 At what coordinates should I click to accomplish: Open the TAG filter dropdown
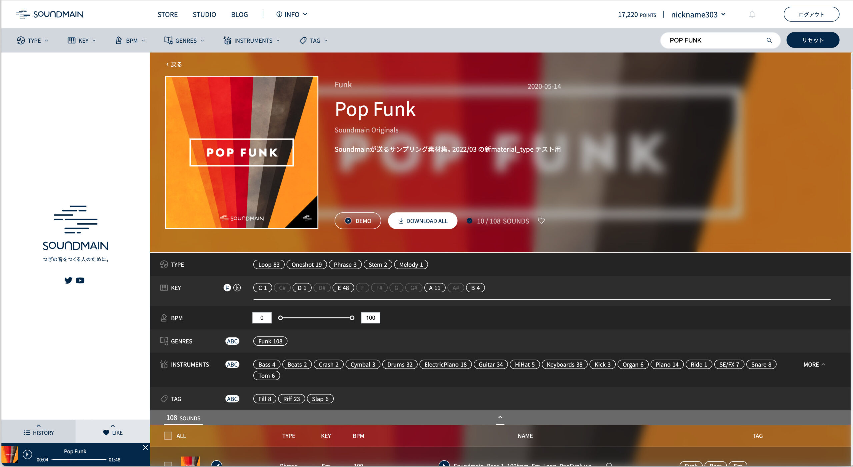point(314,40)
